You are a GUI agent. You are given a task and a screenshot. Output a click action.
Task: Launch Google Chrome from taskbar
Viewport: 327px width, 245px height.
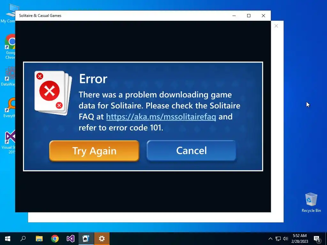55,239
